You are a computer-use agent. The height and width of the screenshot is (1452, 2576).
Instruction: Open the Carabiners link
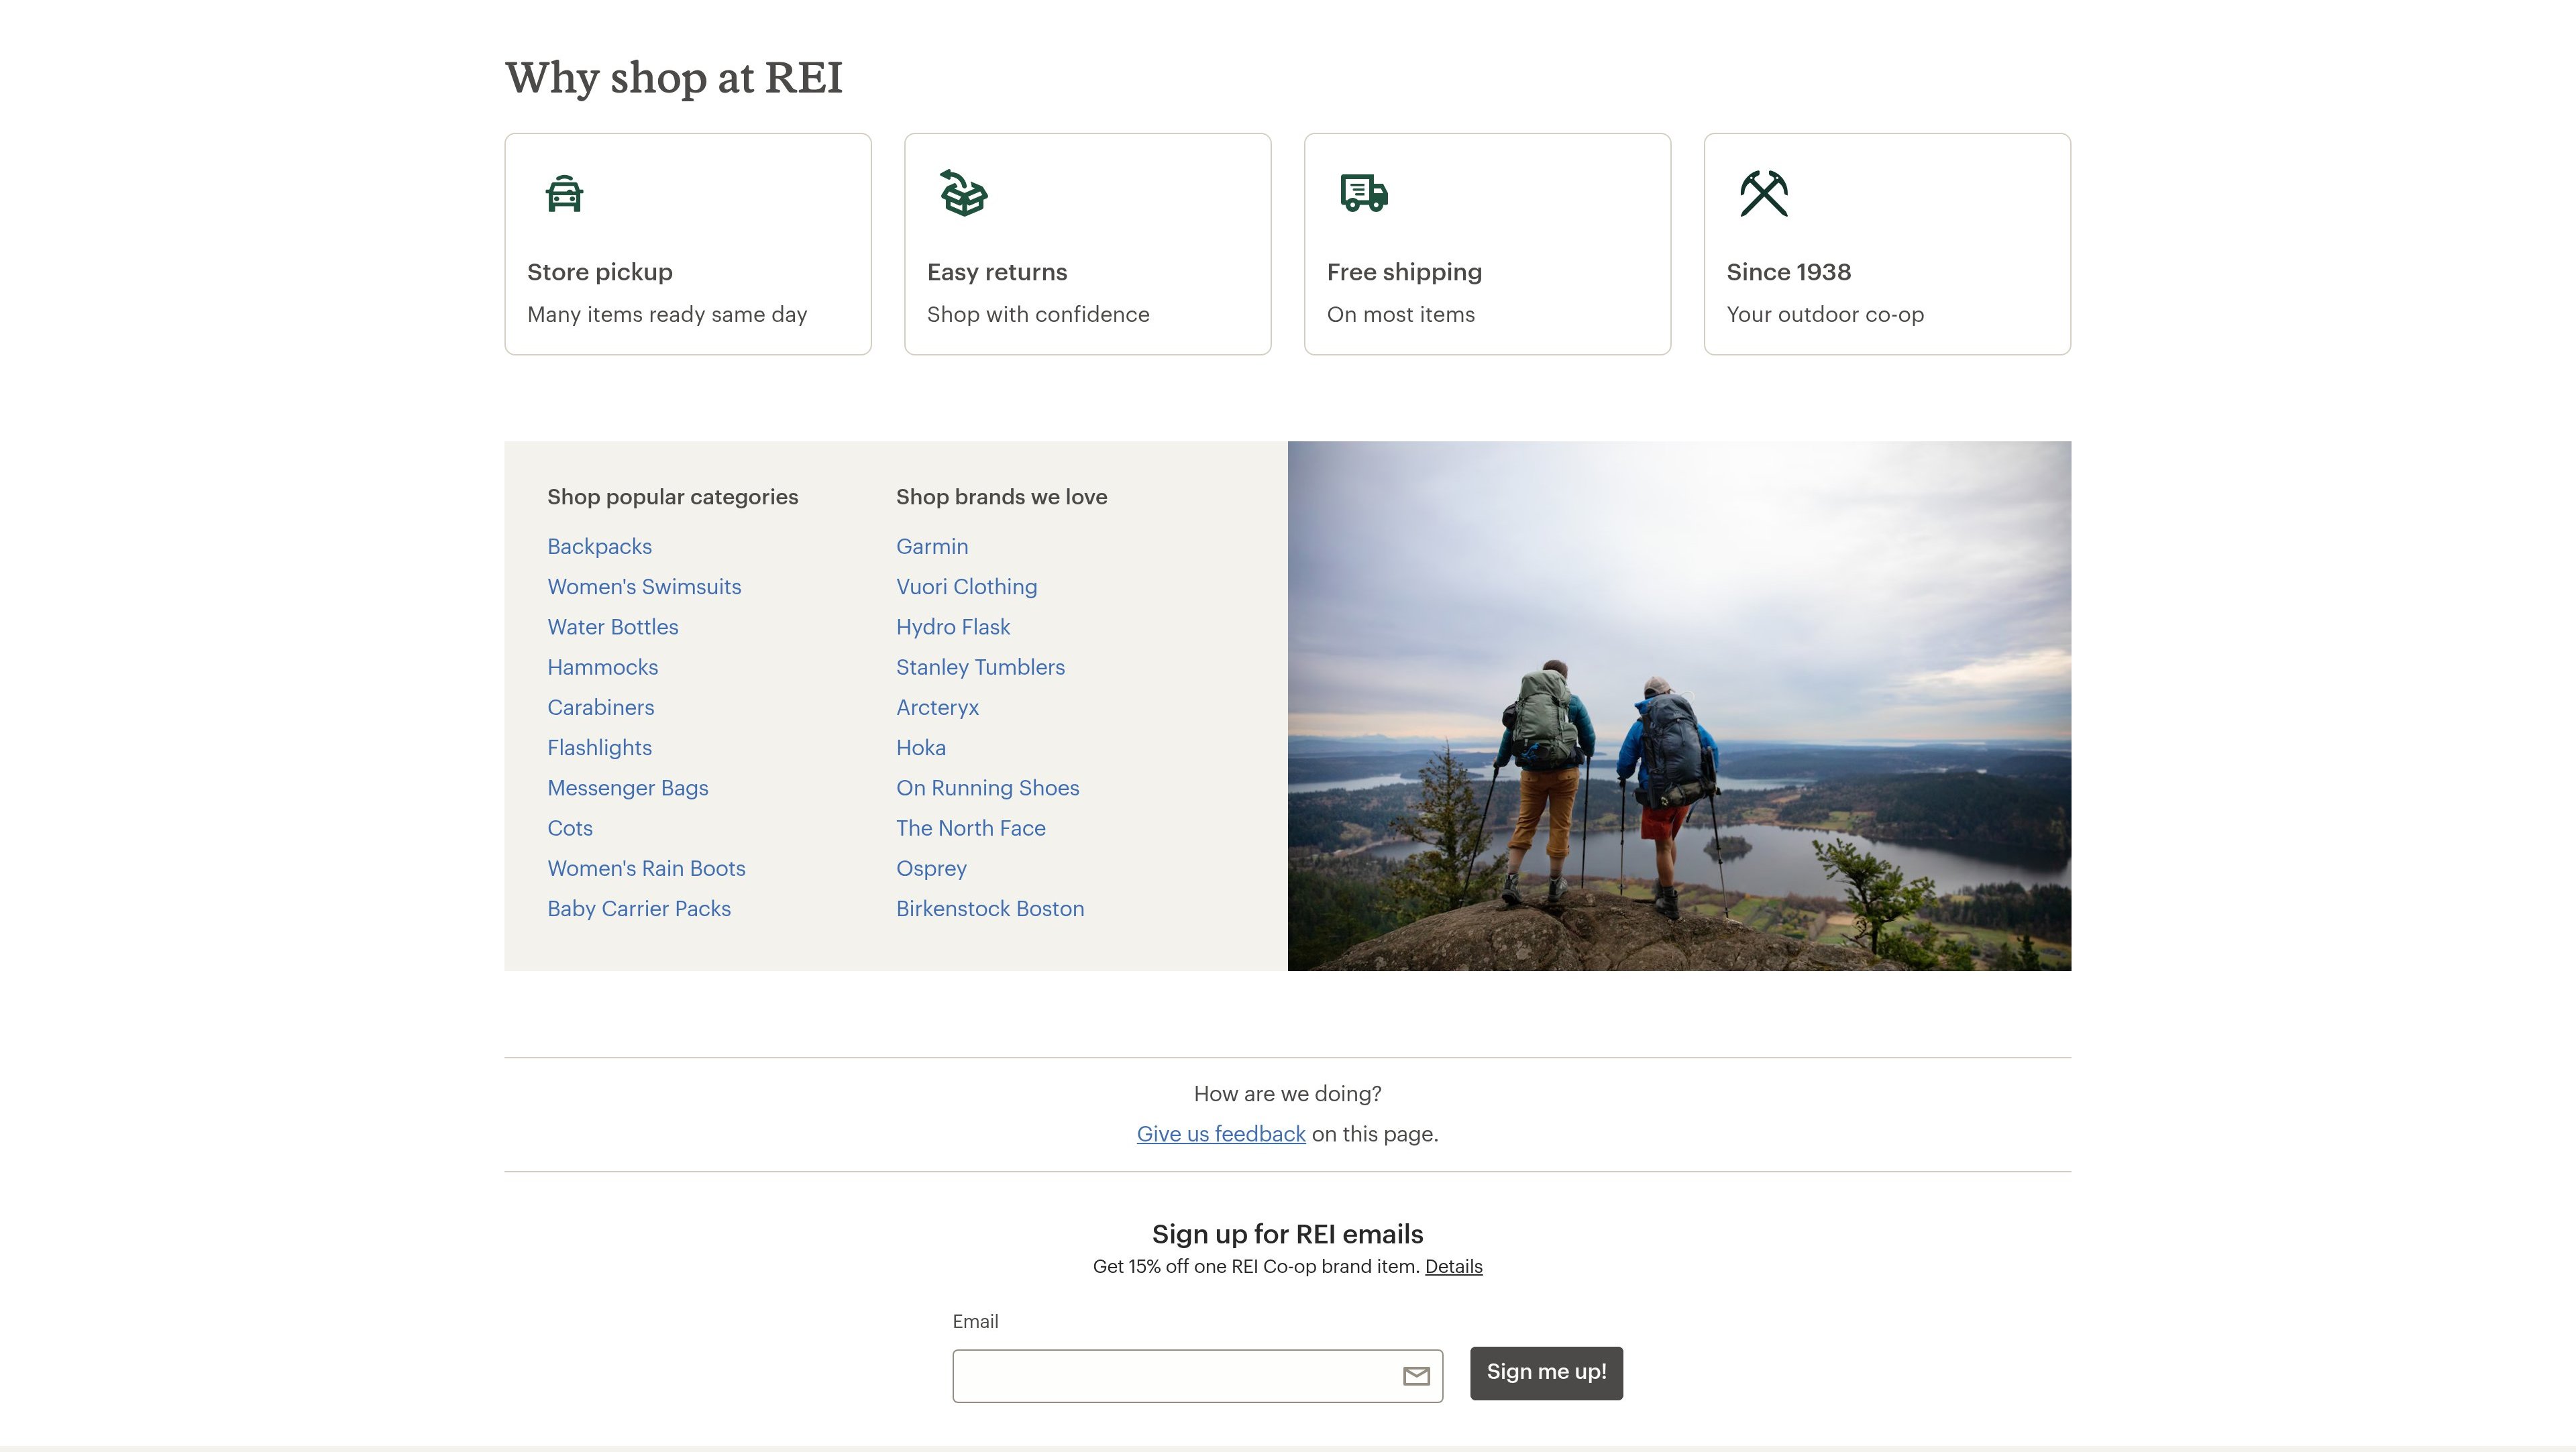[601, 707]
